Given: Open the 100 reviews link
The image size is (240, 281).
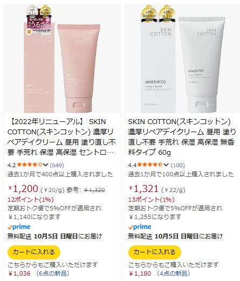Looking at the screenshot, I should pos(177,165).
